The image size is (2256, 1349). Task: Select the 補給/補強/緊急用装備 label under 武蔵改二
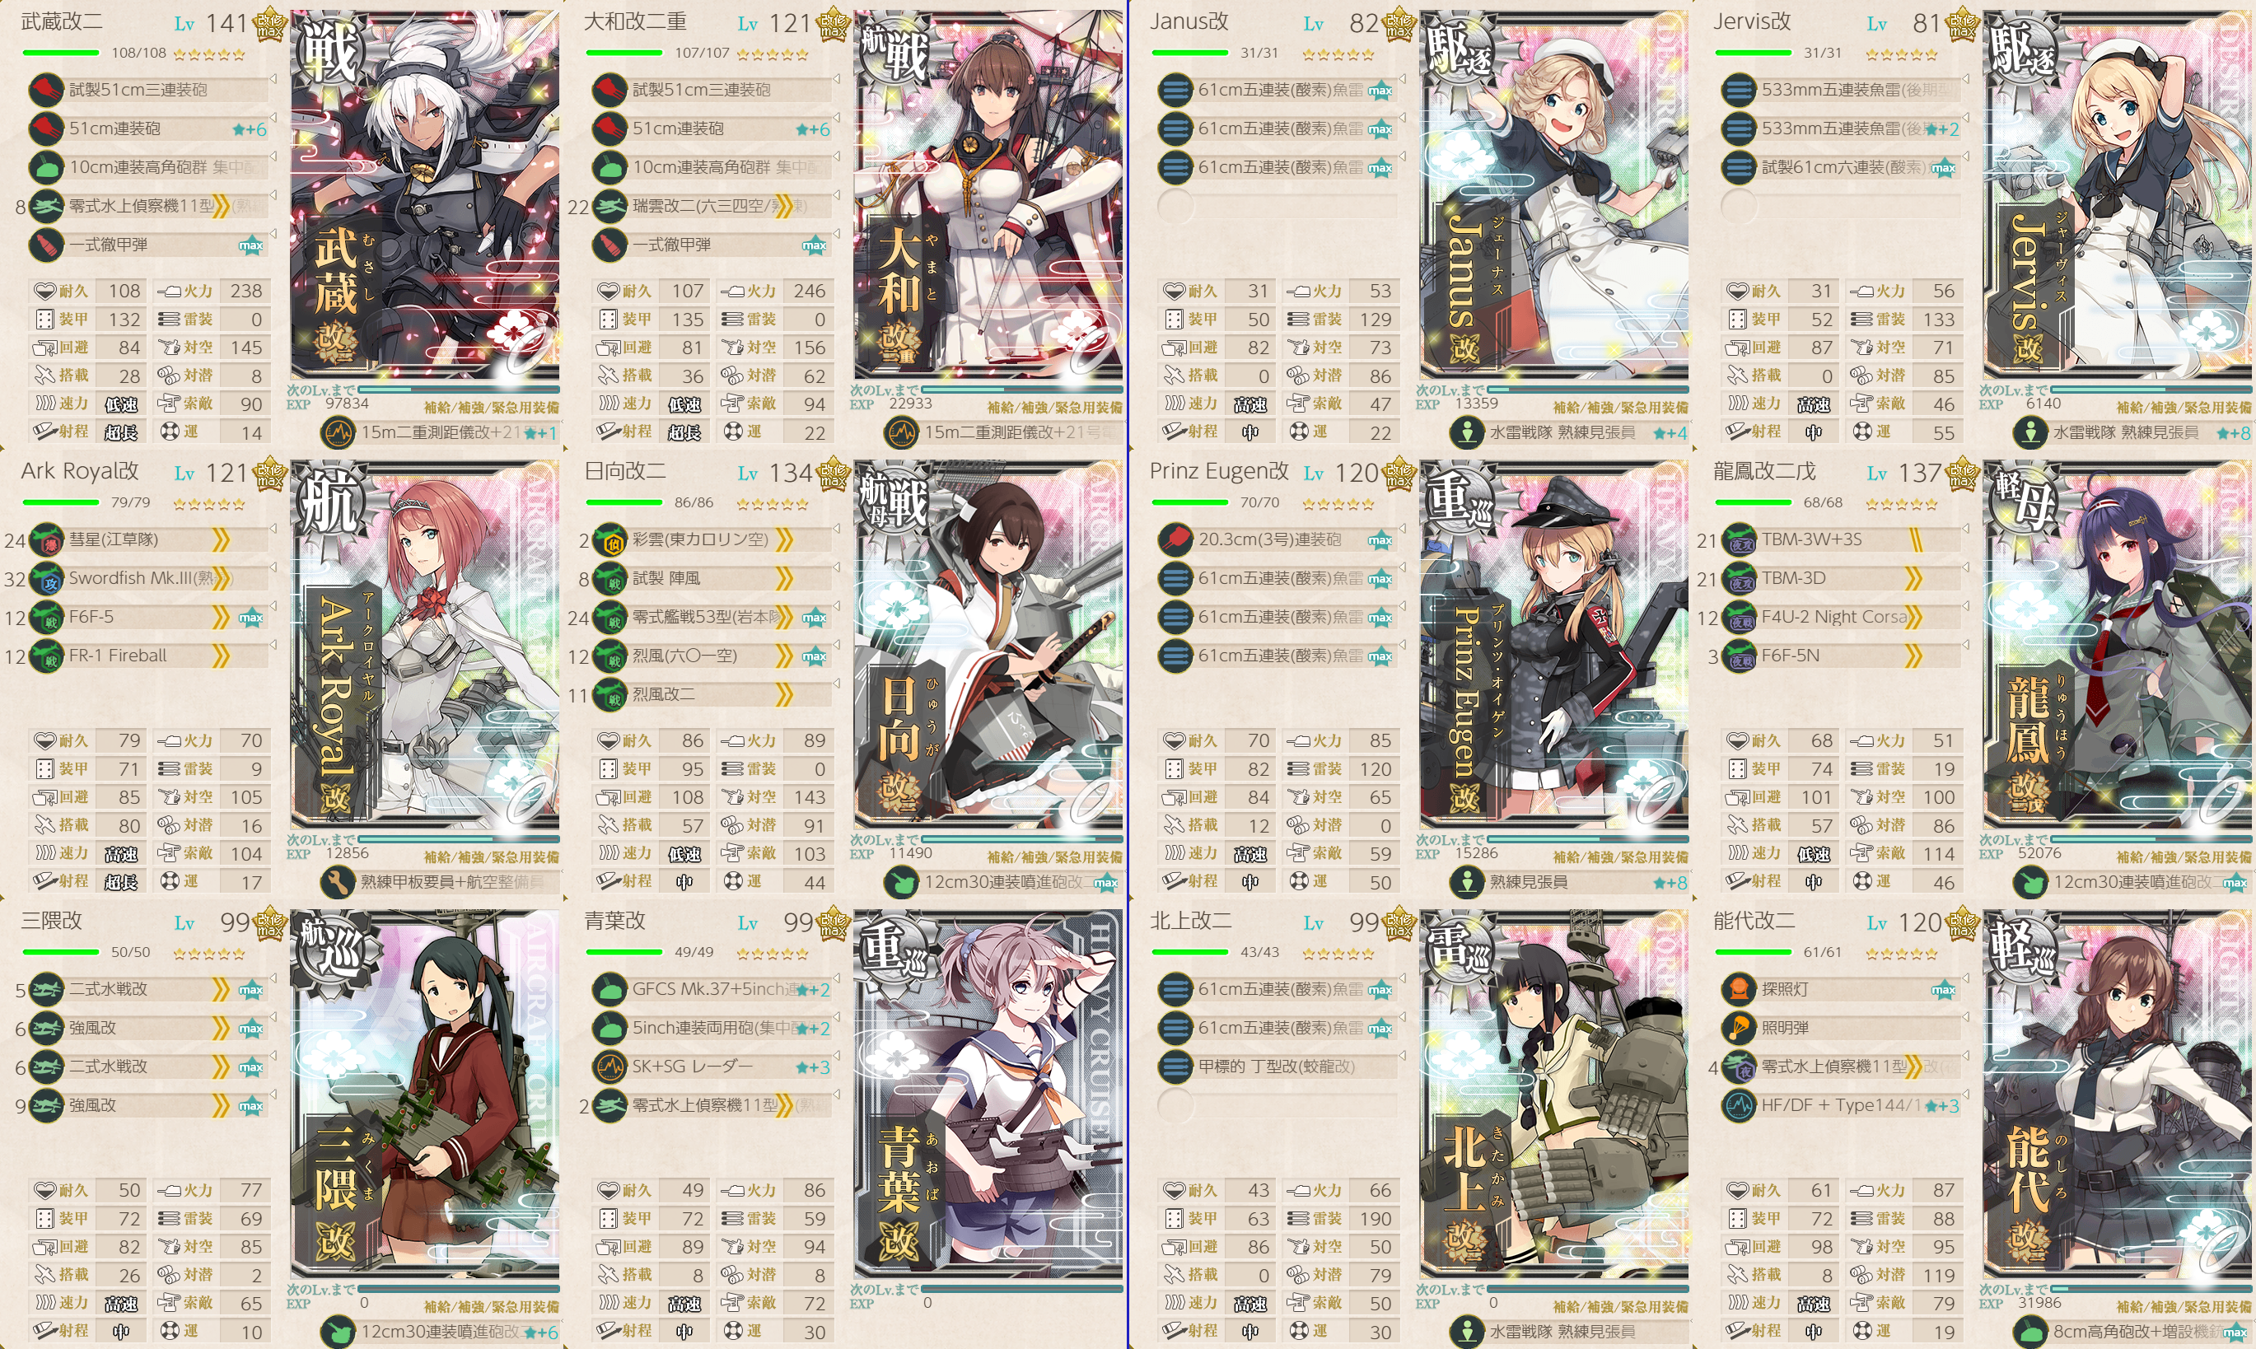tap(492, 407)
